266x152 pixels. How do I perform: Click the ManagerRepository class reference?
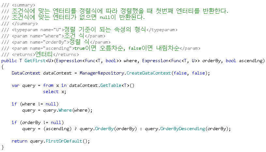(x=102, y=73)
